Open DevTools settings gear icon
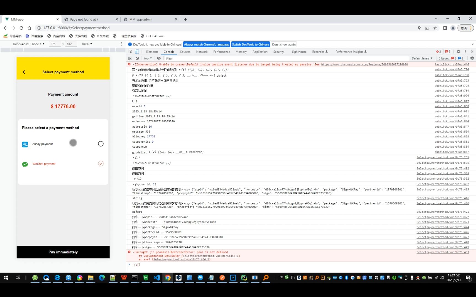 coord(458,52)
